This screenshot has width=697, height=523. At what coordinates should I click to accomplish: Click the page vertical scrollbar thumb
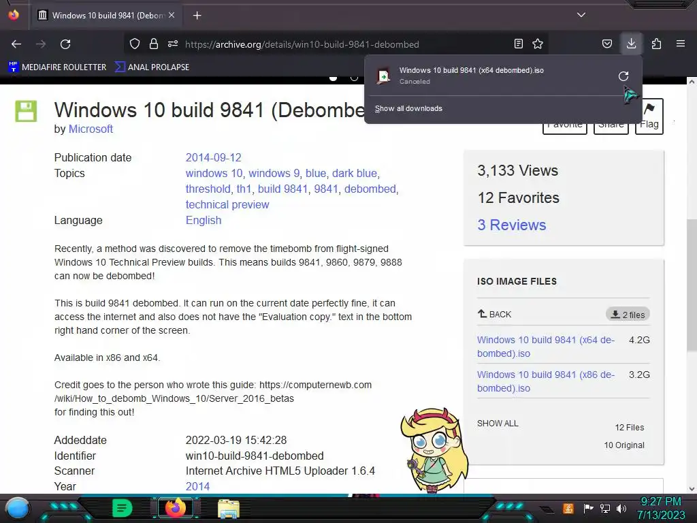[x=692, y=285]
